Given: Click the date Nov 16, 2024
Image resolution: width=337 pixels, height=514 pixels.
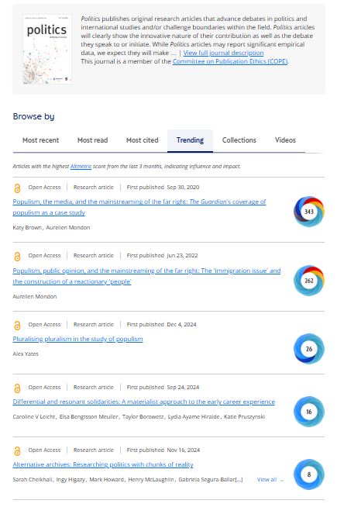Looking at the screenshot, I should 184,450.
